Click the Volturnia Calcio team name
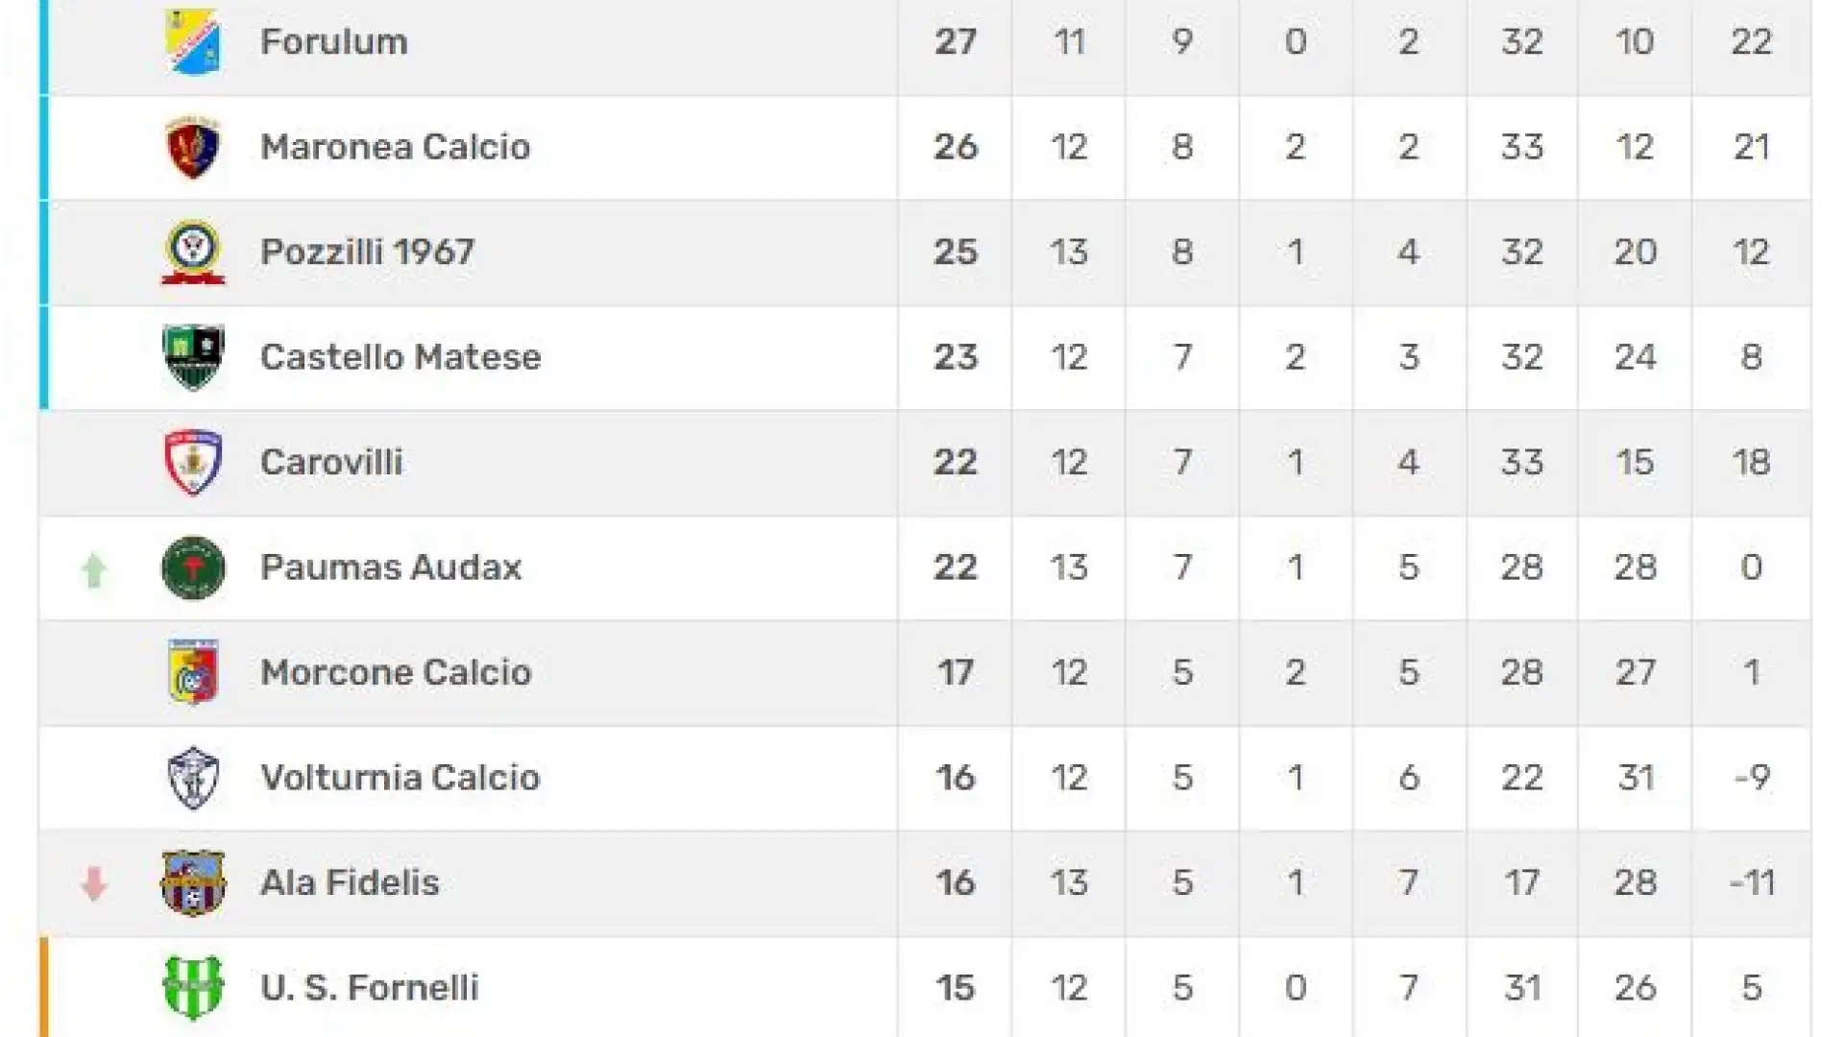The width and height of the screenshot is (1844, 1037). coord(400,778)
